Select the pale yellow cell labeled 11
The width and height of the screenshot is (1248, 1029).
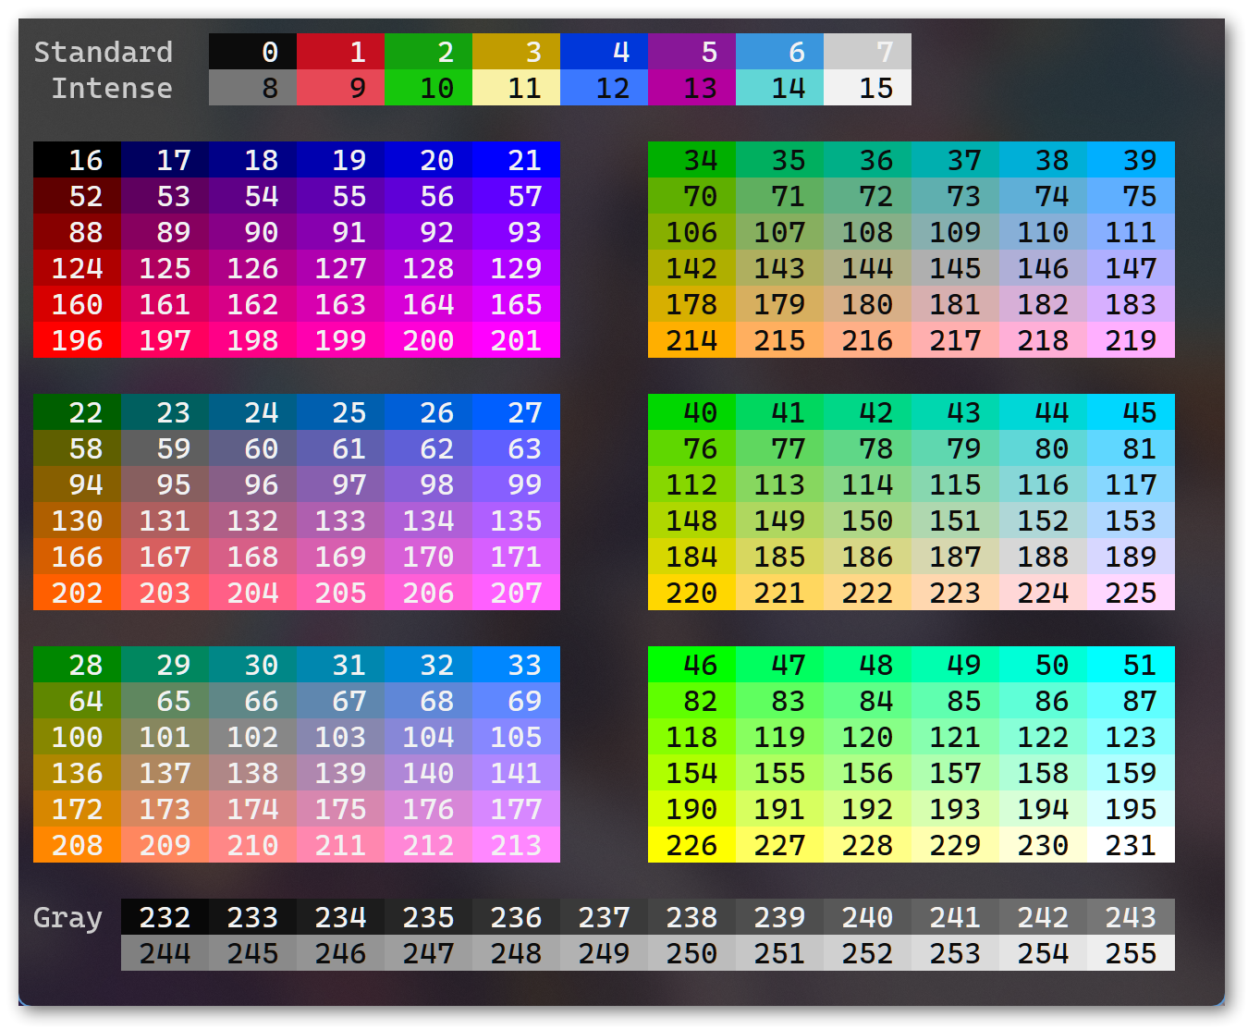click(516, 88)
